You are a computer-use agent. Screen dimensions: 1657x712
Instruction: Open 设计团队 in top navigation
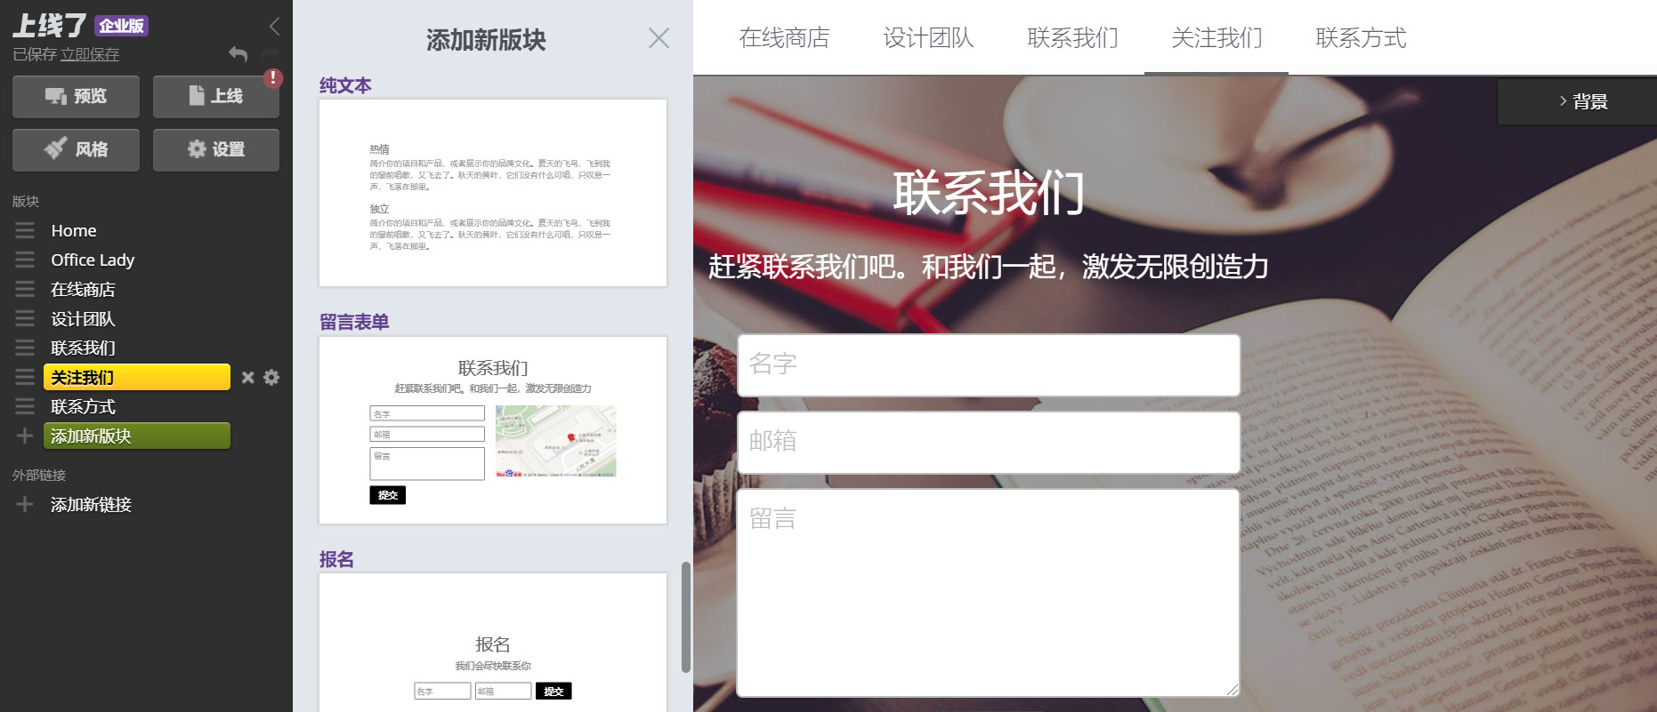tap(928, 38)
